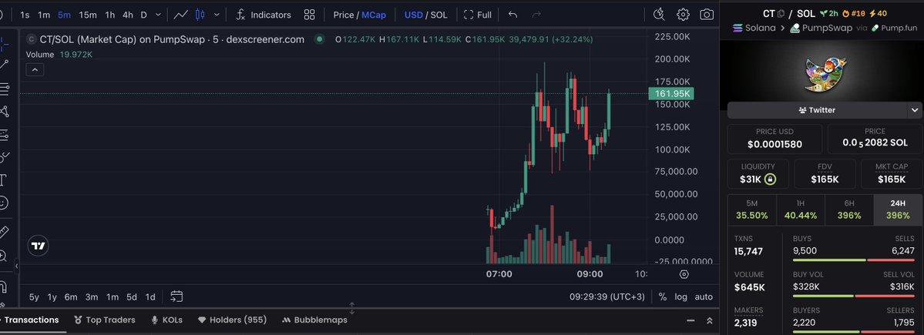Toggle percent scale on price axis
The height and width of the screenshot is (335, 924).
point(663,296)
